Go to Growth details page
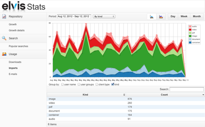 [x=17, y=30]
